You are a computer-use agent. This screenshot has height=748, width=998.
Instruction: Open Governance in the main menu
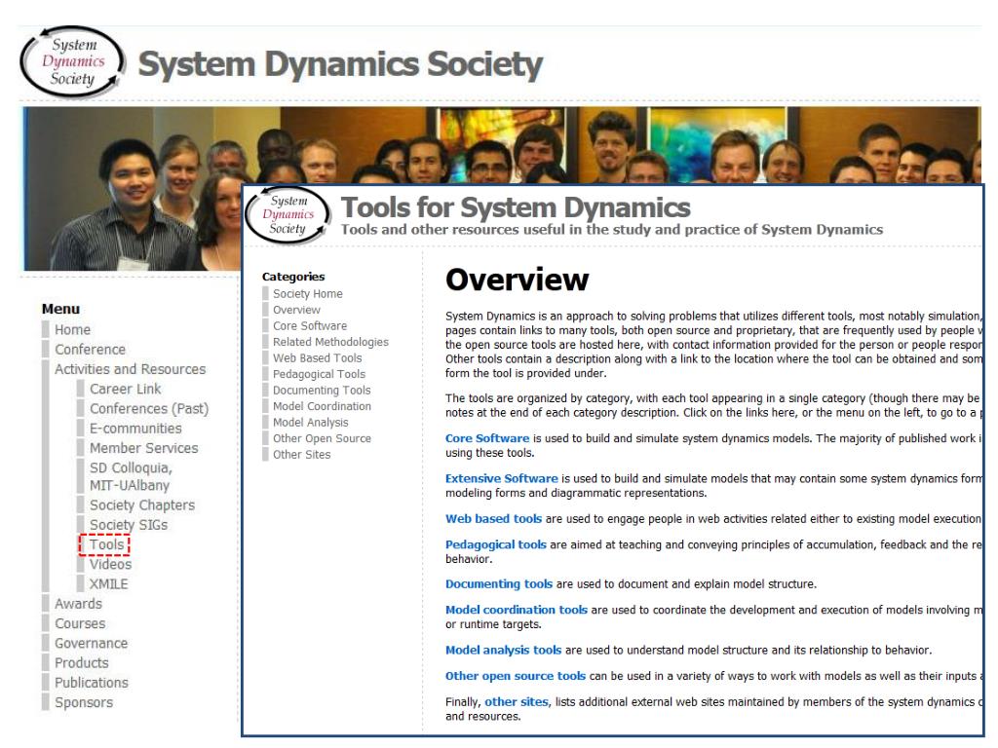click(91, 643)
